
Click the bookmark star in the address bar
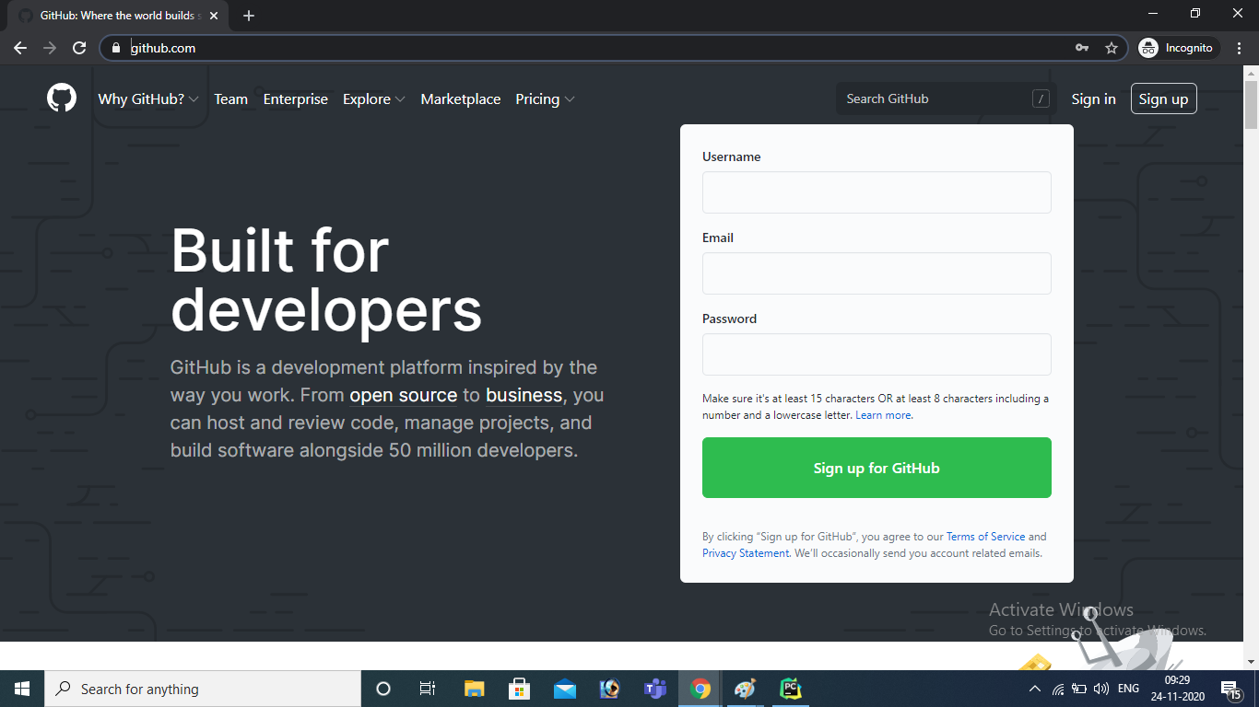point(1112,47)
